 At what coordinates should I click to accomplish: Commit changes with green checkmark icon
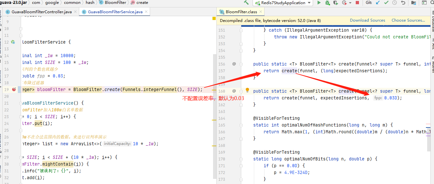click(x=386, y=3)
